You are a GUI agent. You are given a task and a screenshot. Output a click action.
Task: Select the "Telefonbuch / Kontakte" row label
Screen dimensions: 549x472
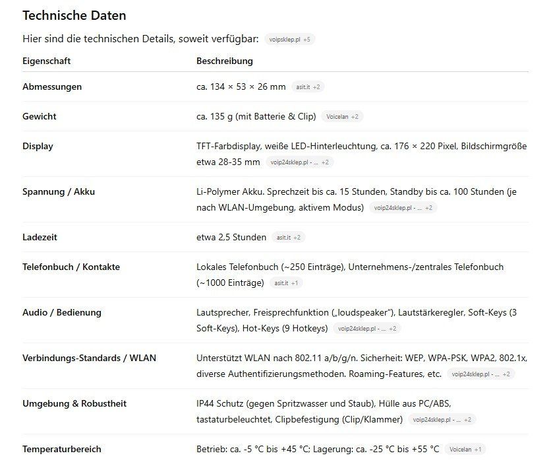(71, 267)
